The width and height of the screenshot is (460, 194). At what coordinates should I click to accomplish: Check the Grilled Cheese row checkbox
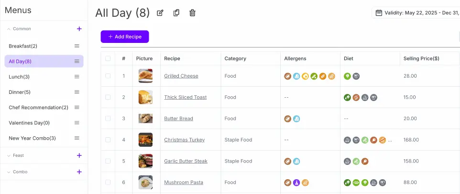click(x=108, y=76)
